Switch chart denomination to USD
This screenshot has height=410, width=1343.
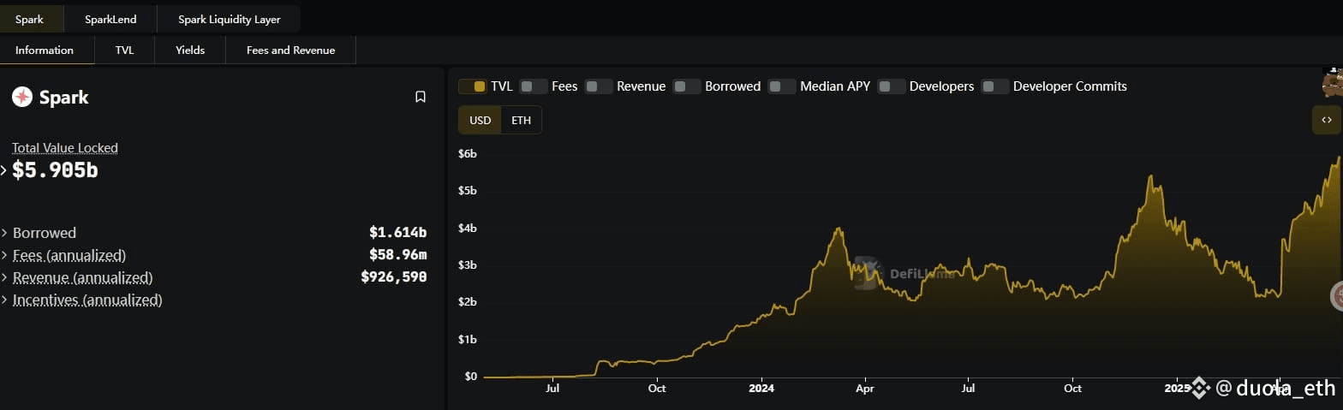(480, 120)
